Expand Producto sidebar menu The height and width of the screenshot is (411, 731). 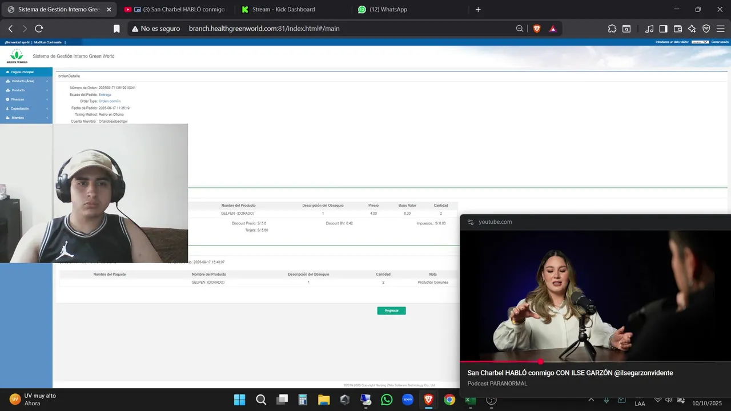point(26,90)
